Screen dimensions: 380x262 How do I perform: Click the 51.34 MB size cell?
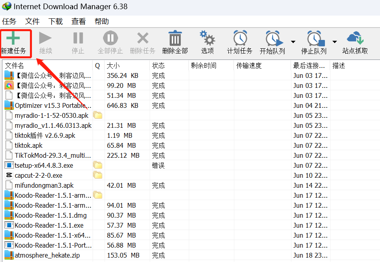121,95
